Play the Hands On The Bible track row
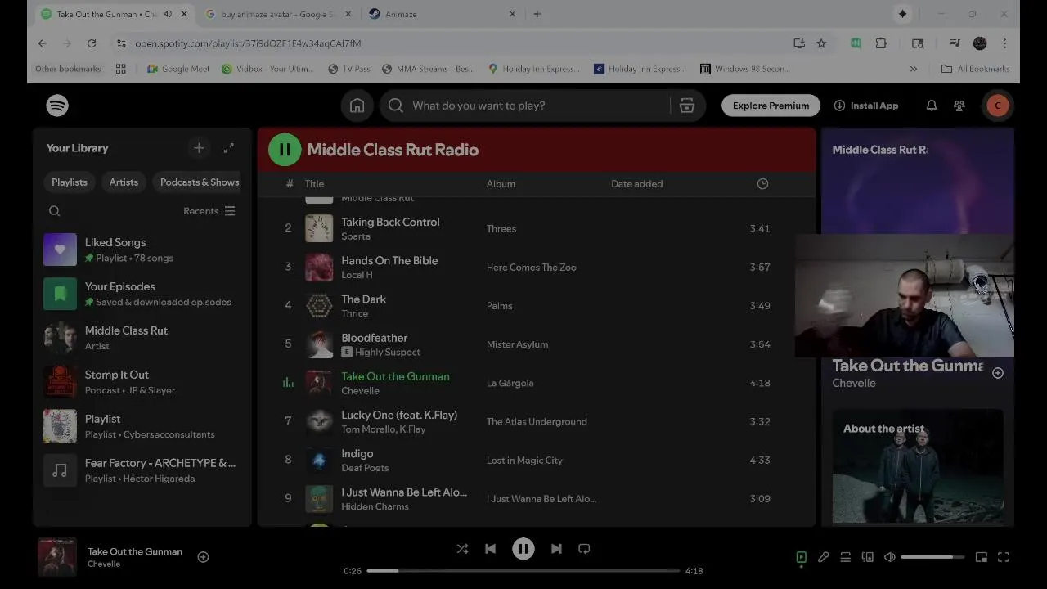 (537, 267)
